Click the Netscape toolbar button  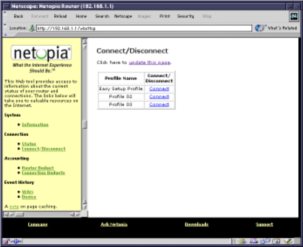tap(123, 16)
